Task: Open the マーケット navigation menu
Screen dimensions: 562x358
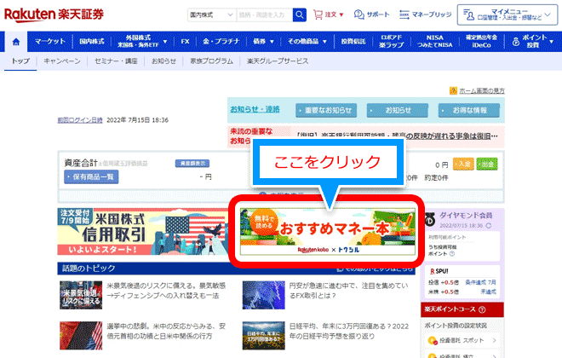Action: (50, 42)
